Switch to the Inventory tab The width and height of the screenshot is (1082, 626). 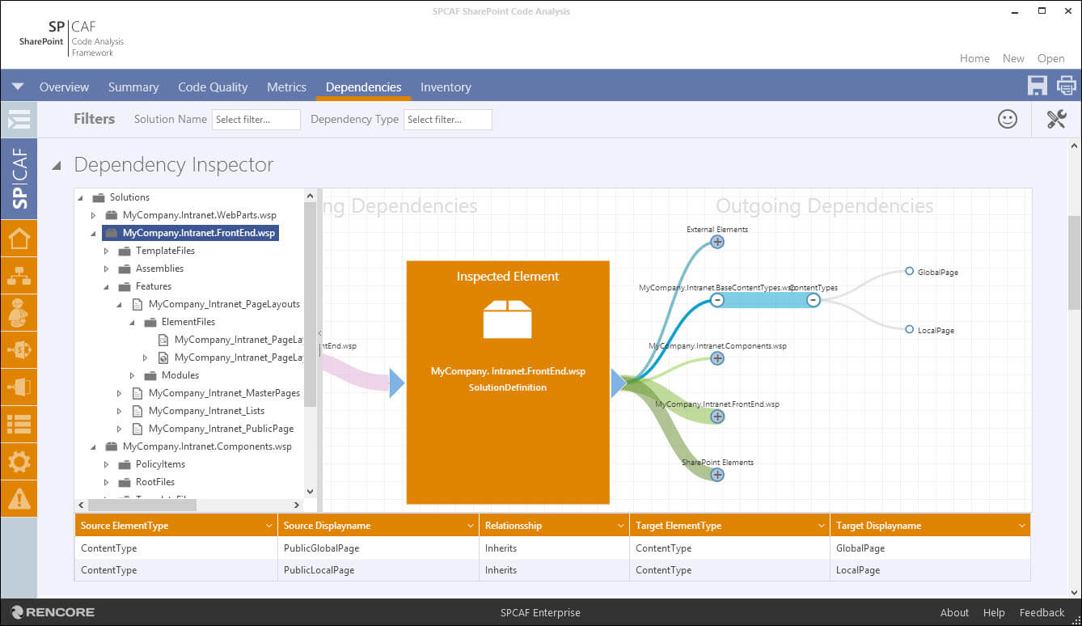pos(446,87)
